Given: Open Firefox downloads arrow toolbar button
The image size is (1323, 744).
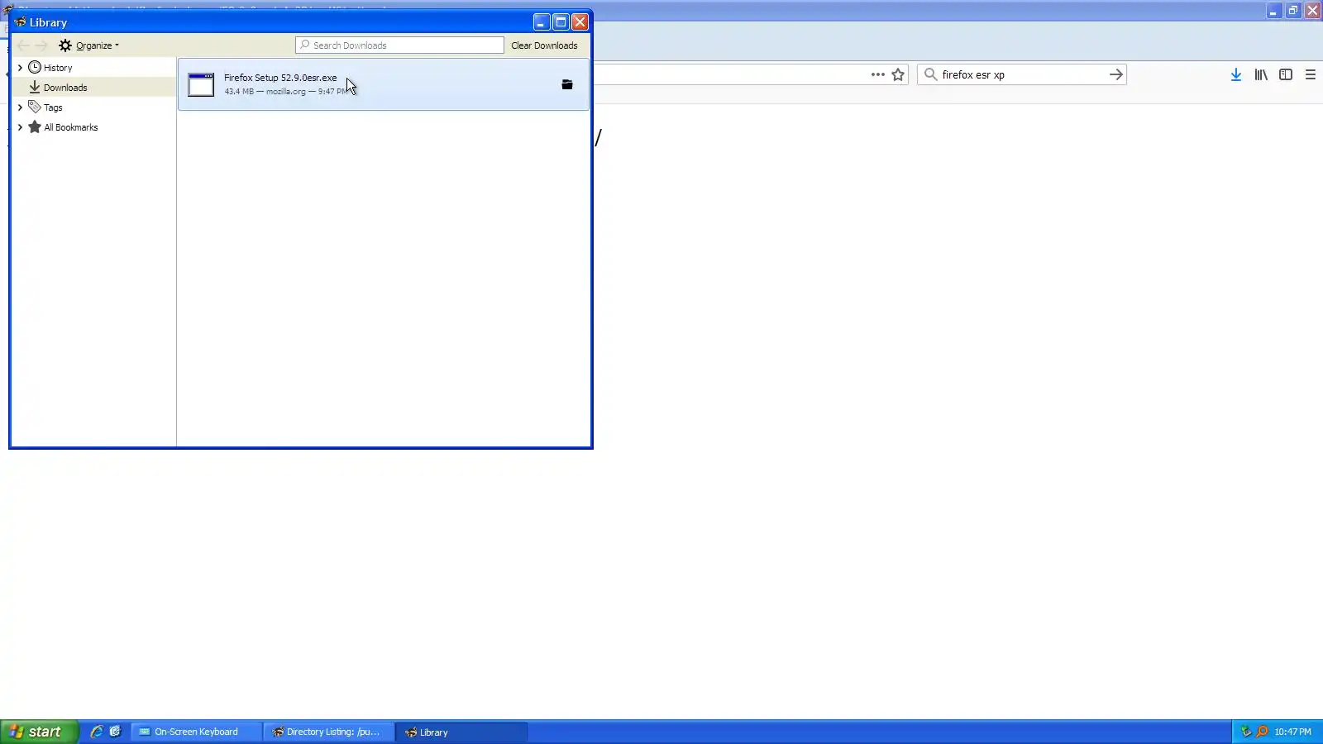Looking at the screenshot, I should click(1236, 74).
